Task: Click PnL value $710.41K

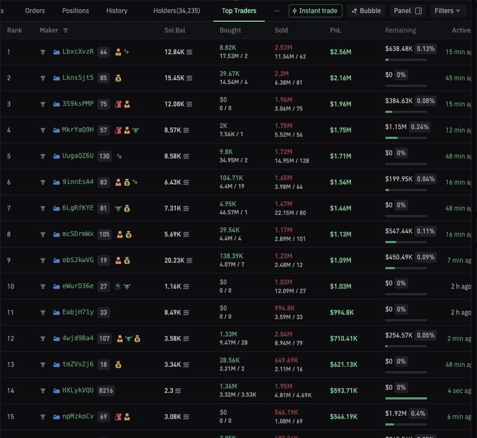Action: click(x=344, y=339)
